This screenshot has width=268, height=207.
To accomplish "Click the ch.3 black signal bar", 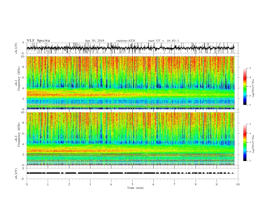I will 130,173.
